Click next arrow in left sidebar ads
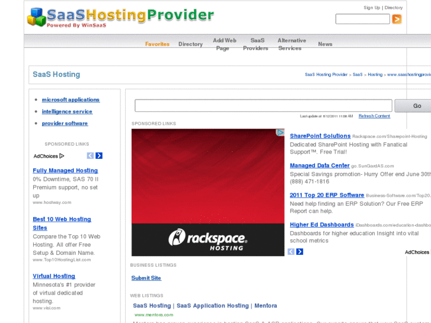 99,156
